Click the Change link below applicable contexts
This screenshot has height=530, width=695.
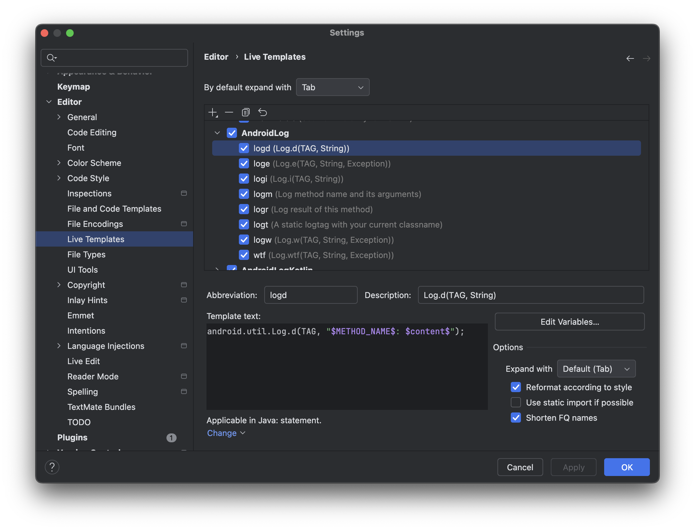click(x=222, y=433)
